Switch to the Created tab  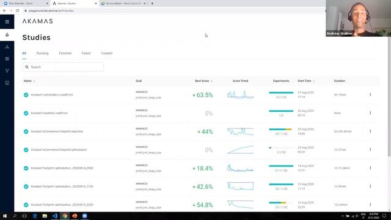(107, 53)
